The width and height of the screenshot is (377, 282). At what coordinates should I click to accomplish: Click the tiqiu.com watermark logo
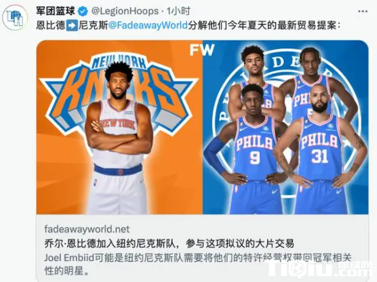[x=321, y=268]
